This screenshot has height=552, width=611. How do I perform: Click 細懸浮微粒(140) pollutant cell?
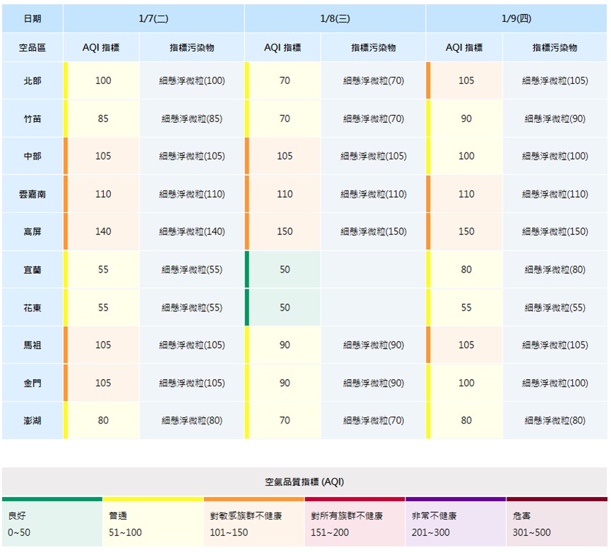pos(192,232)
